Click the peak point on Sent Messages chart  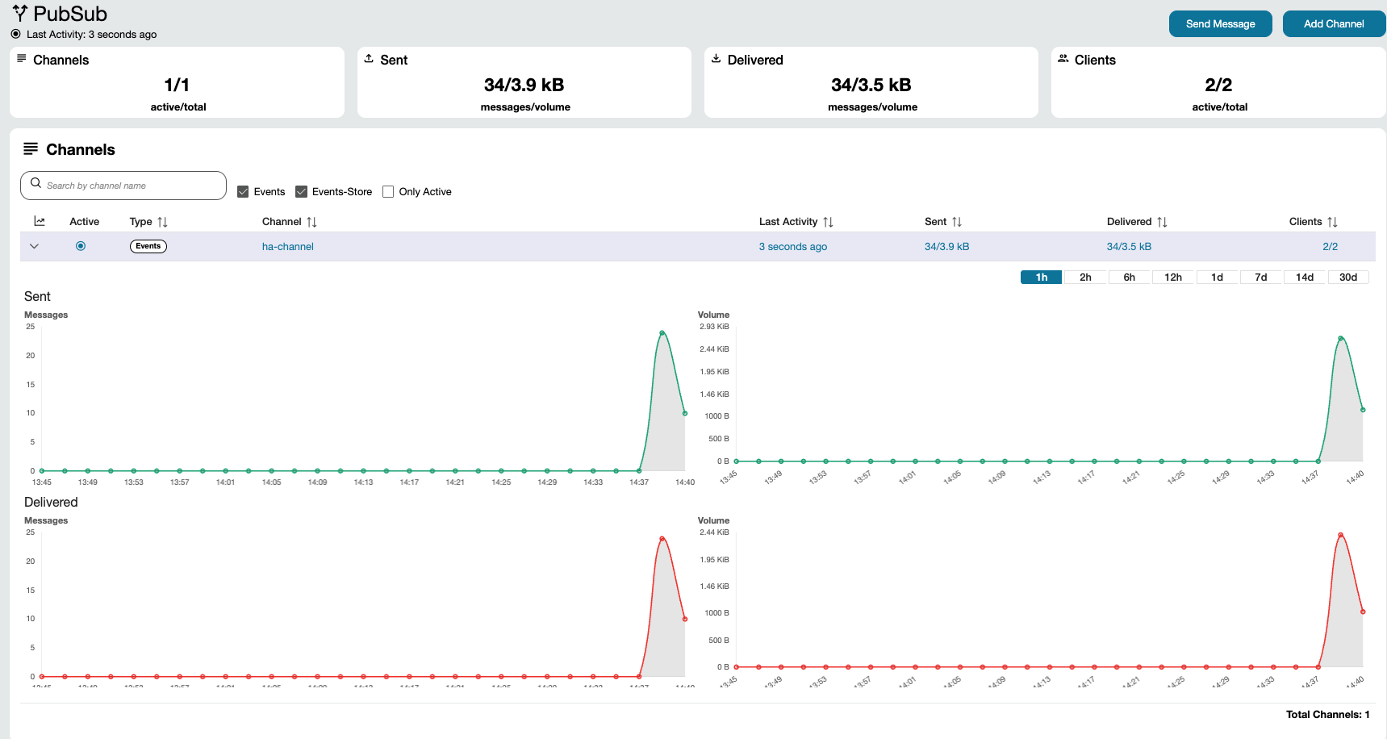click(662, 332)
